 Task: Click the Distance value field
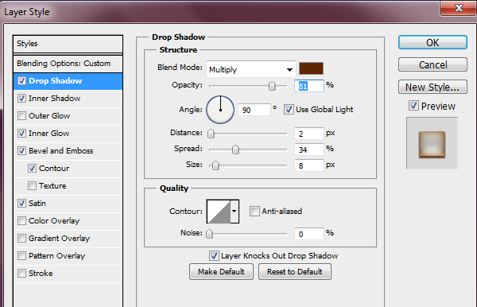pyautogui.click(x=308, y=134)
